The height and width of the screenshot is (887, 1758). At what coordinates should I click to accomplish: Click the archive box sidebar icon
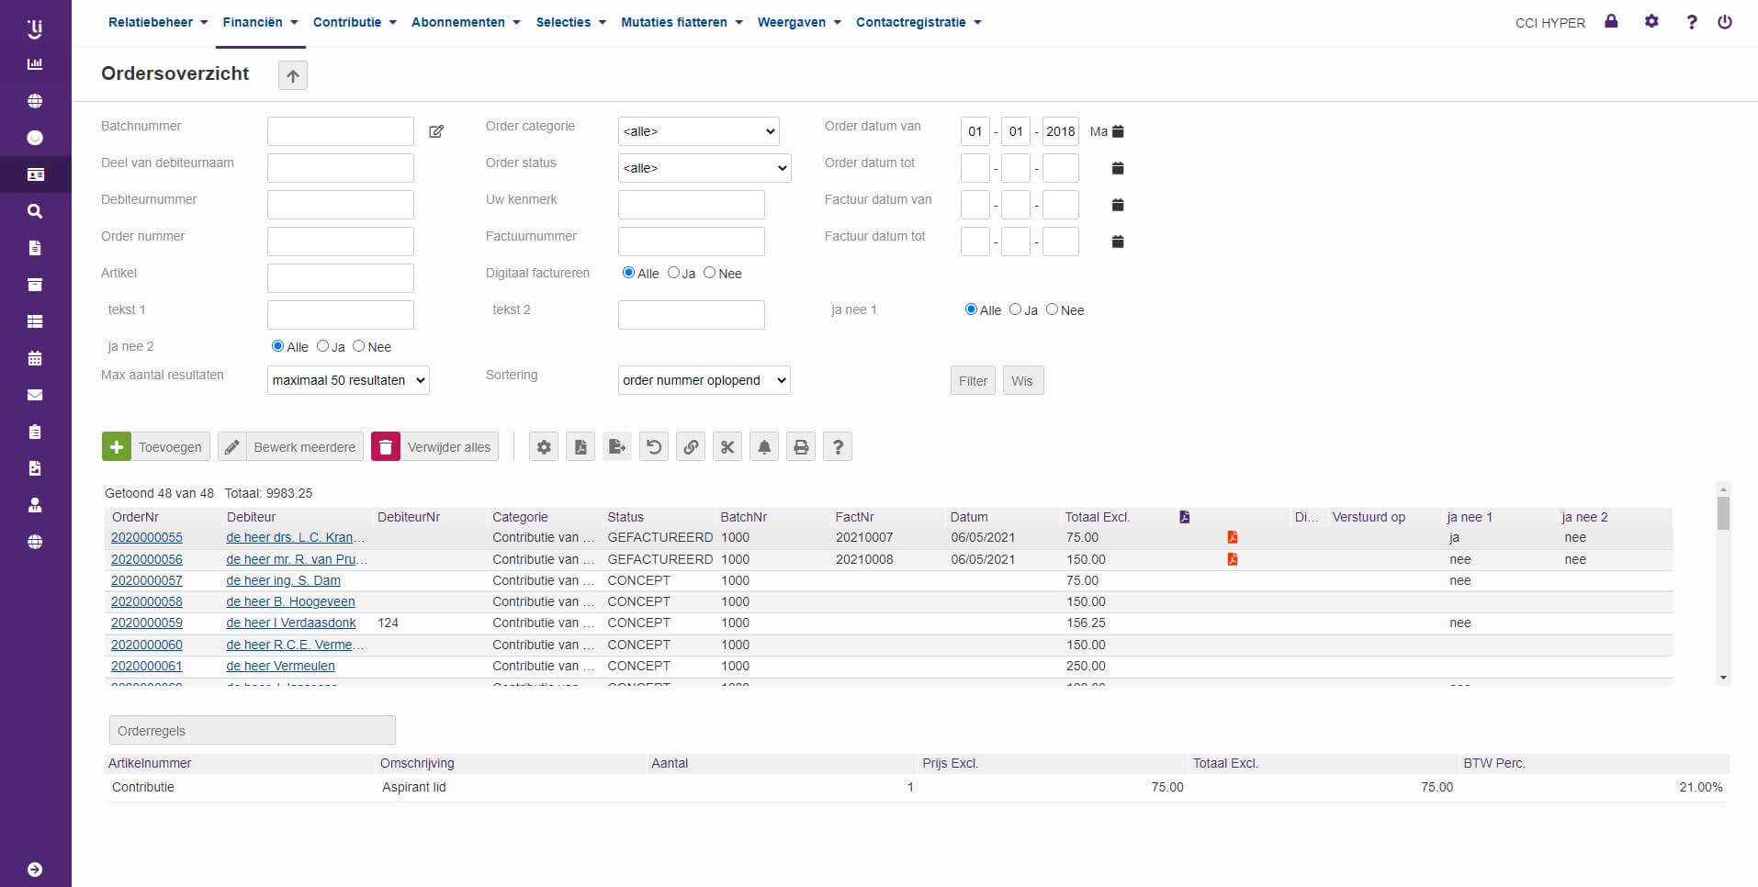point(35,285)
